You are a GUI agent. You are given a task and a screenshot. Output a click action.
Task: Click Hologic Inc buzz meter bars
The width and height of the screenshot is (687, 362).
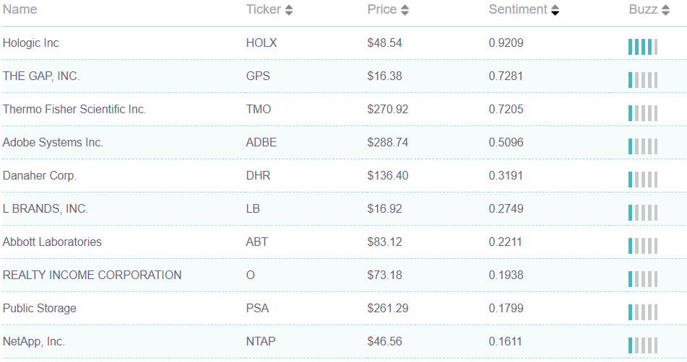642,47
